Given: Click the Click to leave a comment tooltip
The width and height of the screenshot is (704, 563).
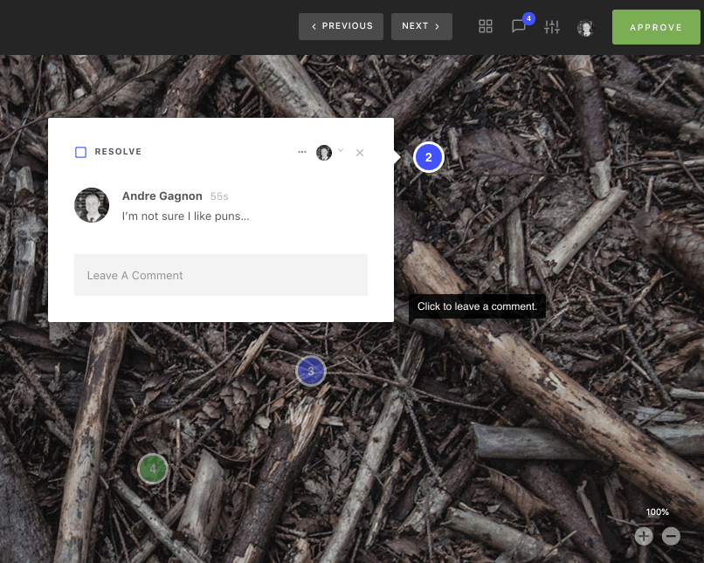Looking at the screenshot, I should click(477, 306).
